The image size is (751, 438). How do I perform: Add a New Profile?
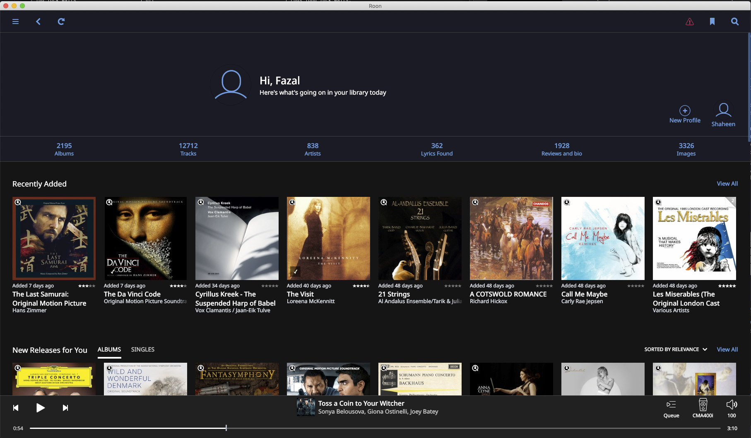point(685,114)
